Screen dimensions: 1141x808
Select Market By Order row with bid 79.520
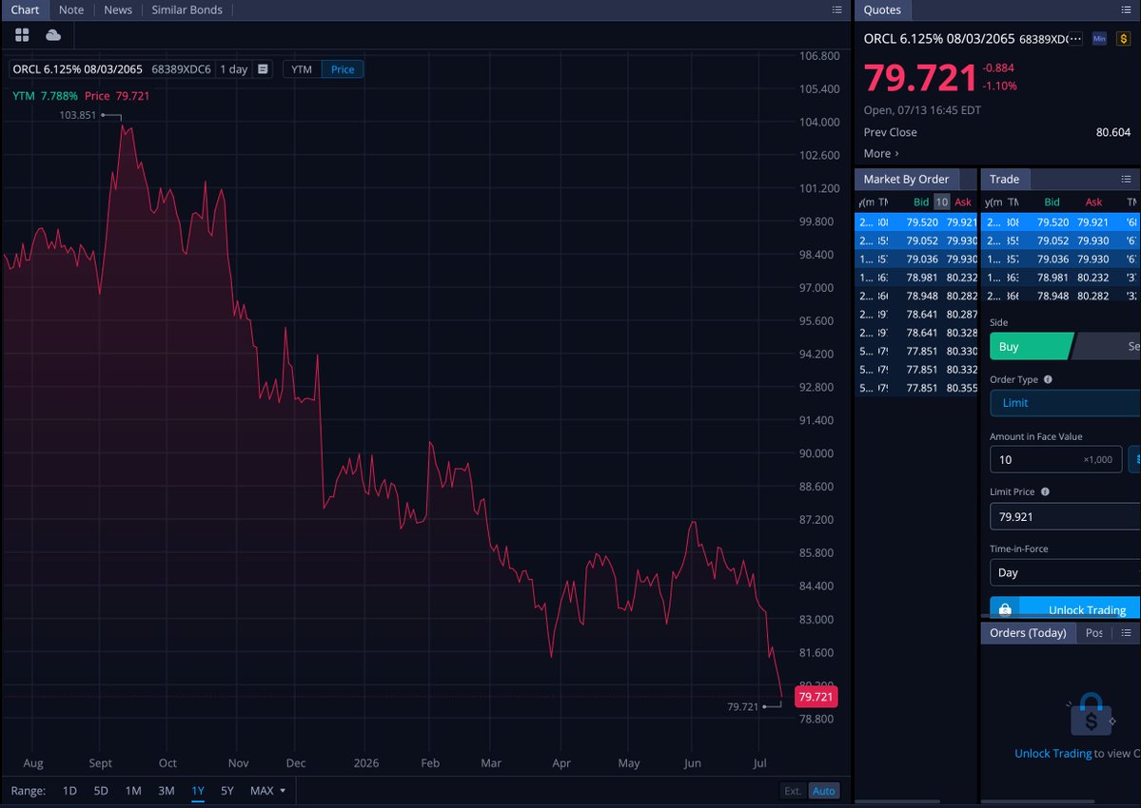916,222
